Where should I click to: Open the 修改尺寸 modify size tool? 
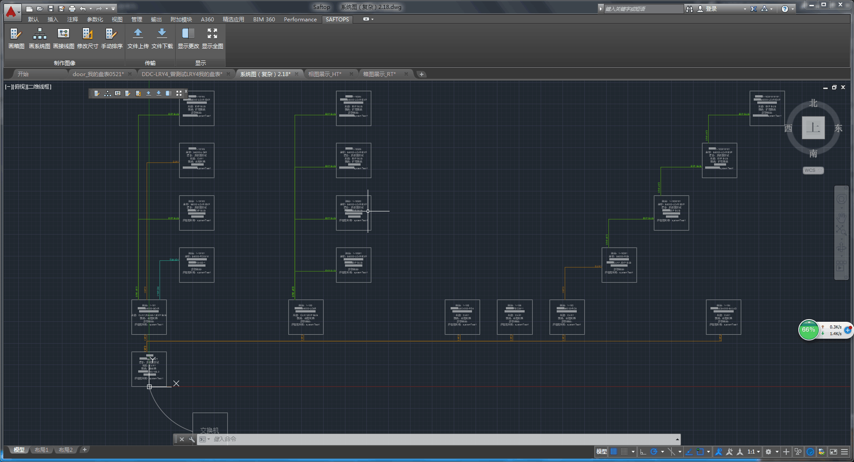coord(87,38)
